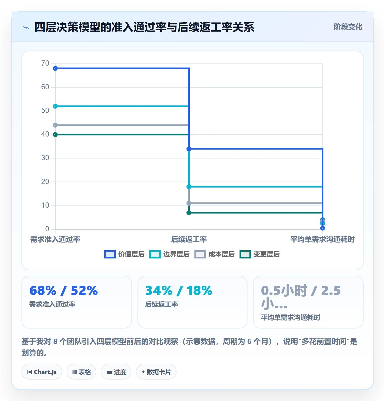The image size is (385, 401).
Task: Click the blue data point at 68
Action: click(x=55, y=68)
